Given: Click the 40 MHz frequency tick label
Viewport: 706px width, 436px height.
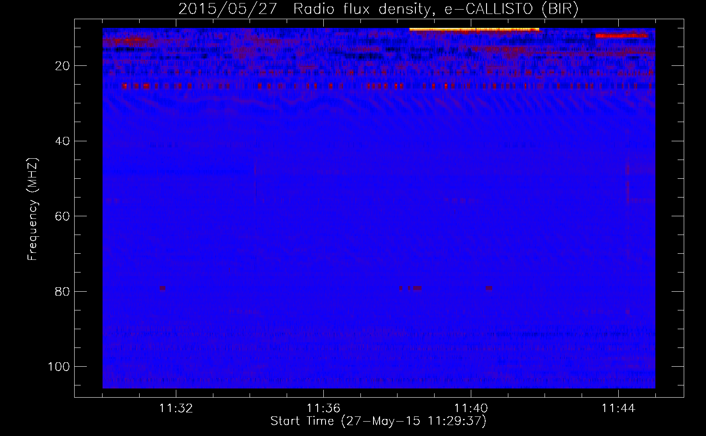Looking at the screenshot, I should pyautogui.click(x=63, y=141).
